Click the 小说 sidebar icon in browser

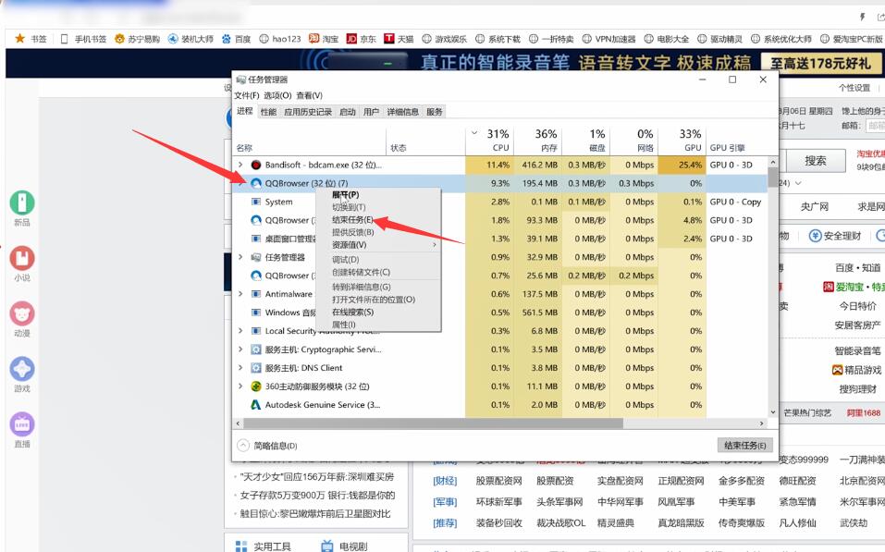tap(22, 258)
